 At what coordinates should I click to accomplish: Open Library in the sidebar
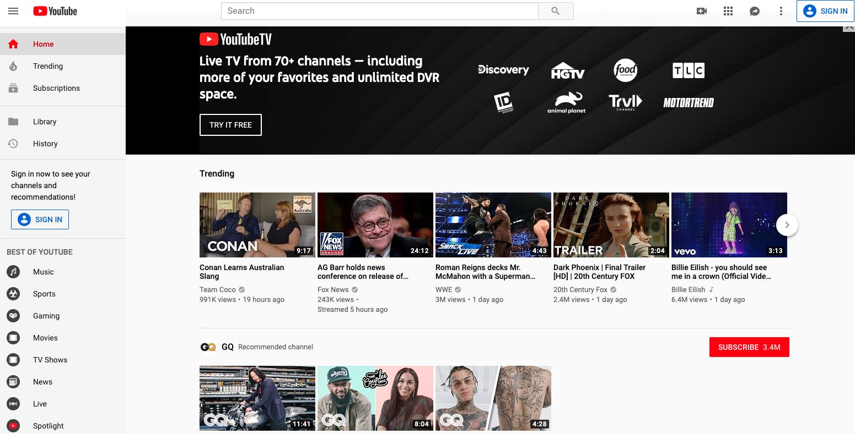pyautogui.click(x=63, y=122)
